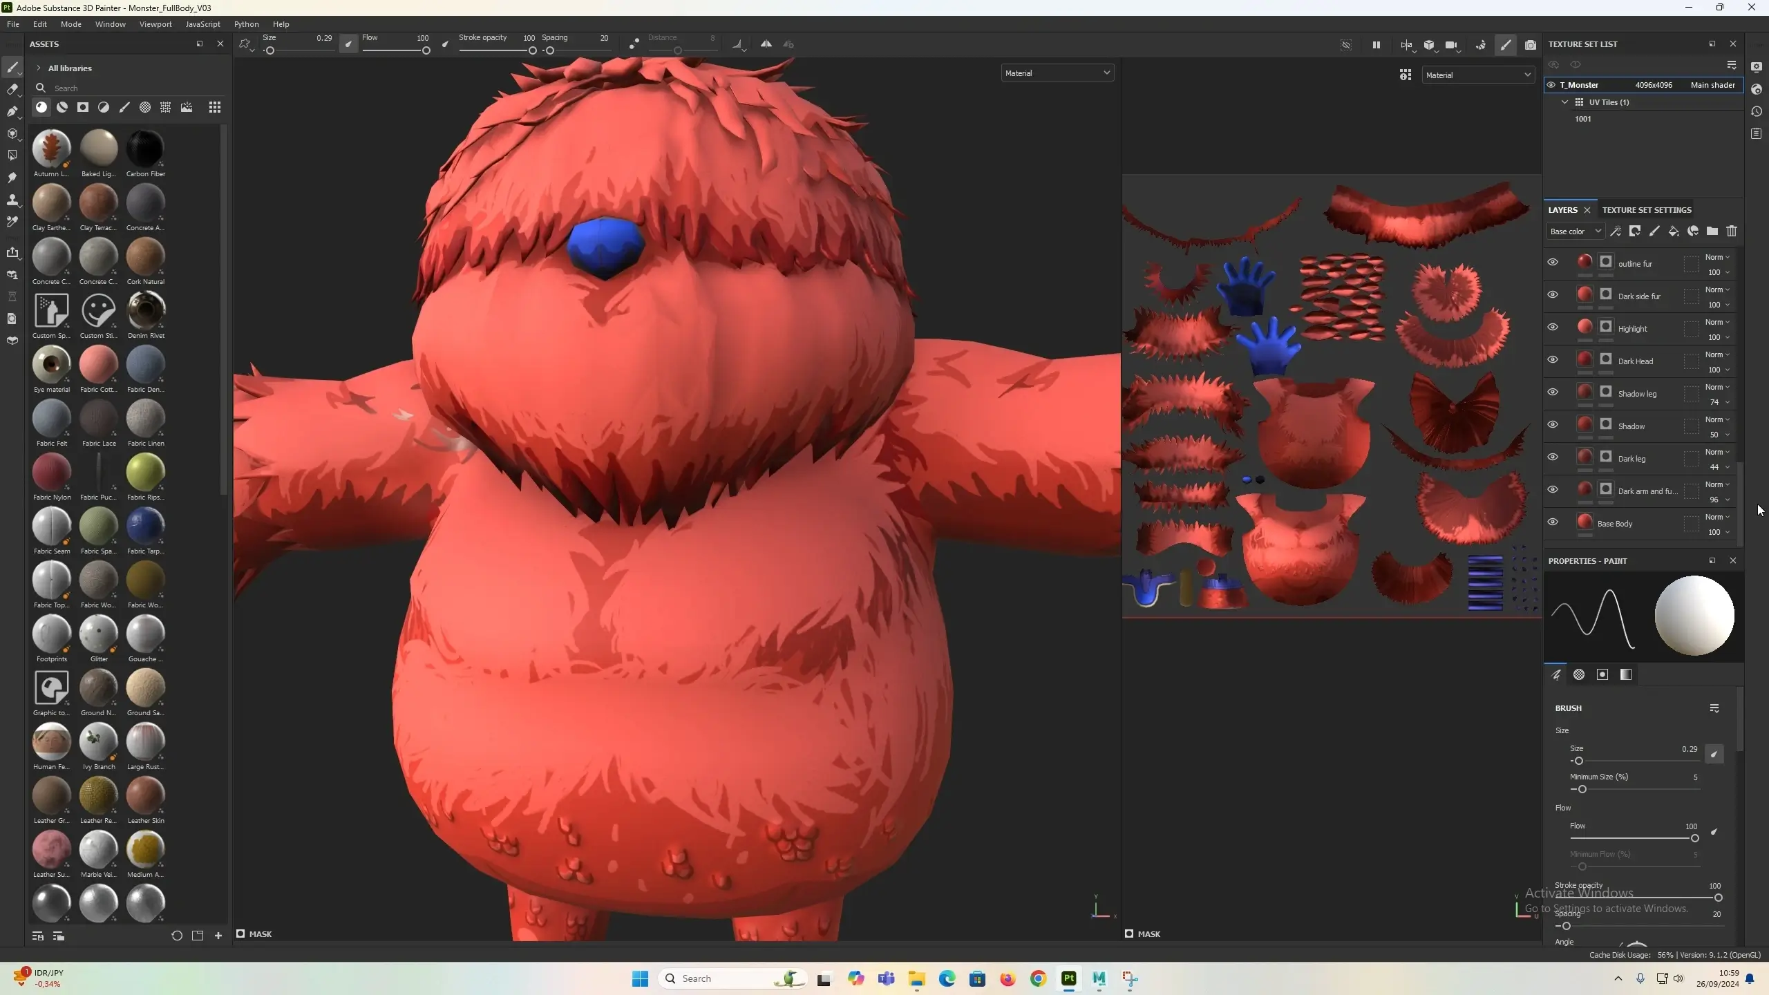Open the Viewport menu
Viewport: 1769px width, 995px height.
point(155,24)
